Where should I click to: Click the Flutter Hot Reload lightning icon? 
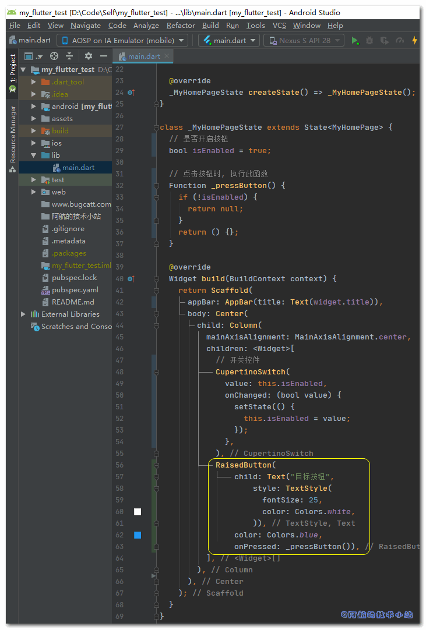point(414,41)
